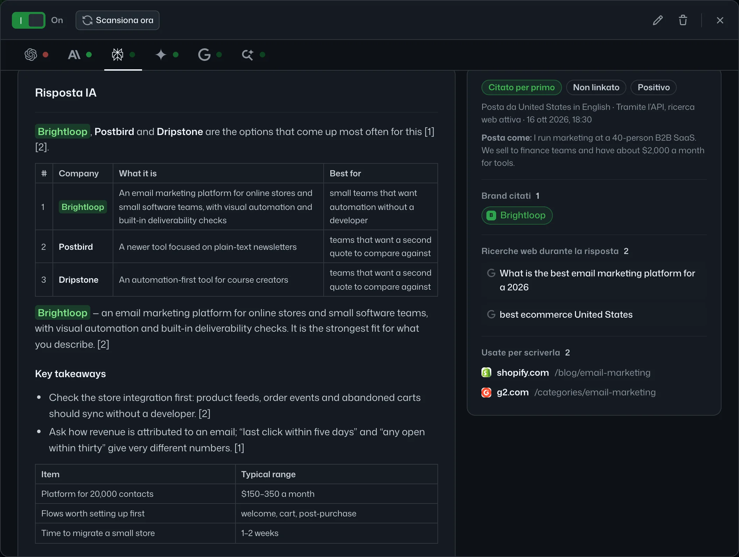
Task: Open the Gemini sparkle tab
Action: (x=167, y=55)
